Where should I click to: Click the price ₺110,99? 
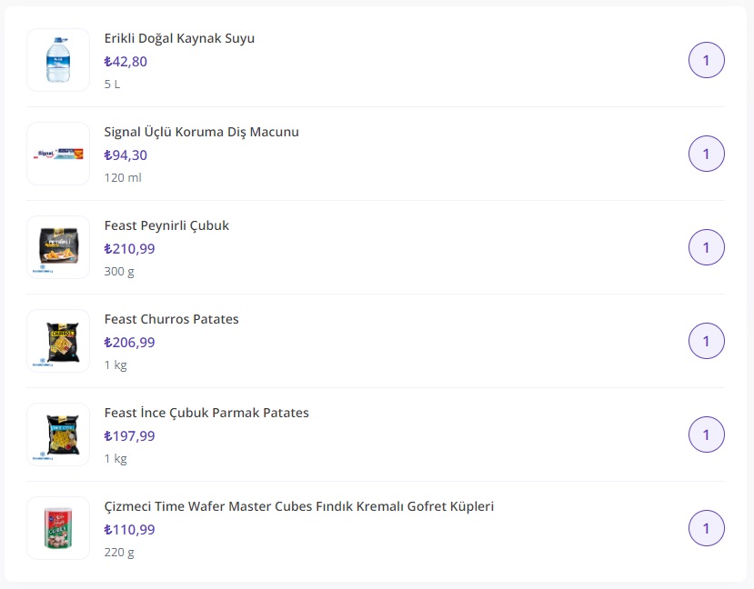(130, 530)
